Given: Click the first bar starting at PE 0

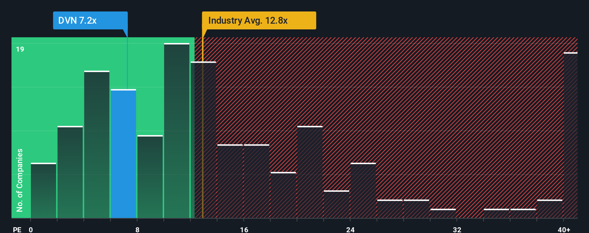Looking at the screenshot, I should tap(43, 190).
